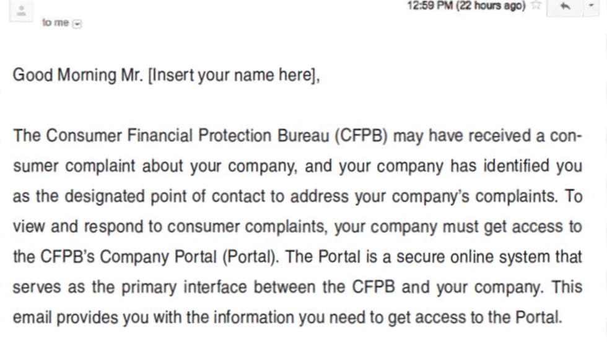The width and height of the screenshot is (607, 342).
Task: Click the "to me" recipient text
Action: coord(55,23)
